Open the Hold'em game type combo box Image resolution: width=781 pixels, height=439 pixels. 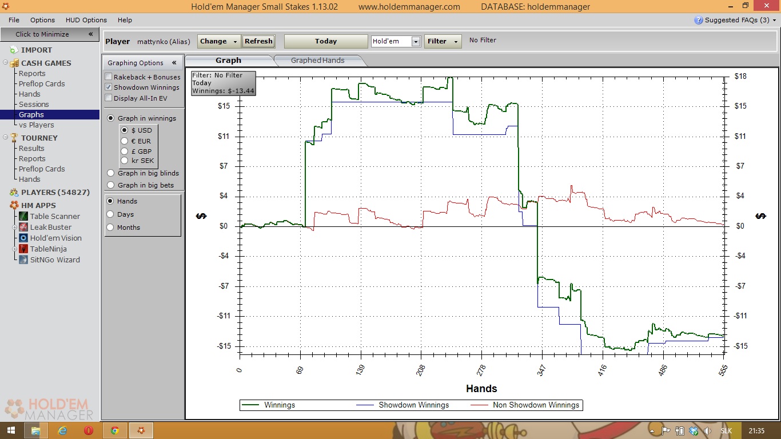[396, 41]
